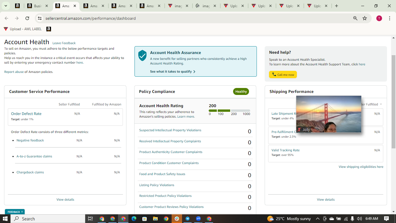
Task: Click View shipping eligibilities here link
Action: 361,167
